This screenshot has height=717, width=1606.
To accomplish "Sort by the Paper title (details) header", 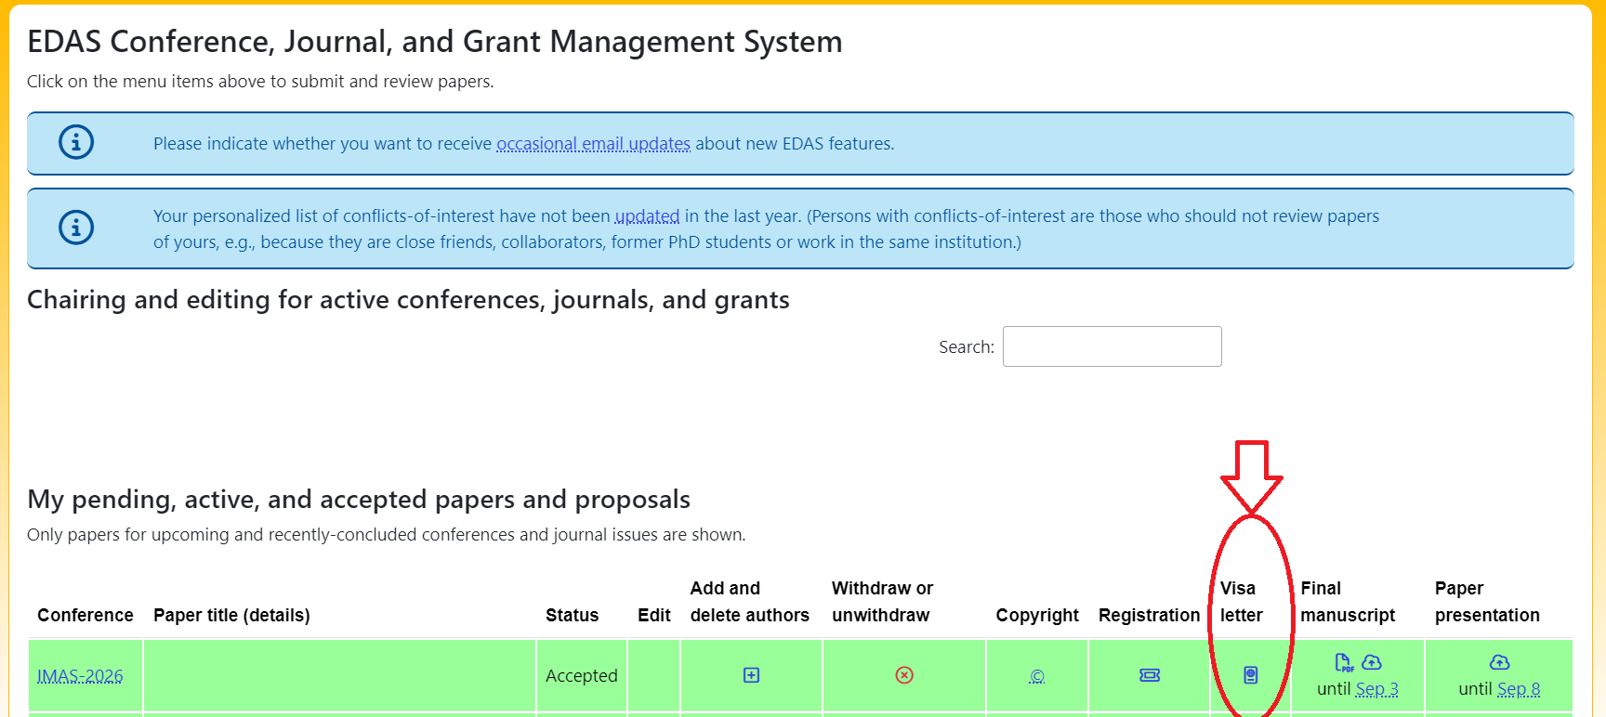I will tap(231, 615).
